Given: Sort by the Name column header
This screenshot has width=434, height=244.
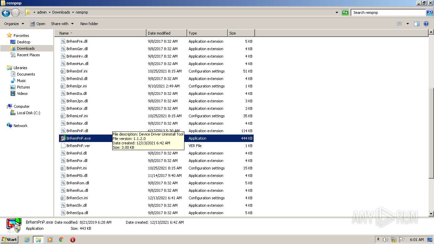Looking at the screenshot, I should point(100,33).
